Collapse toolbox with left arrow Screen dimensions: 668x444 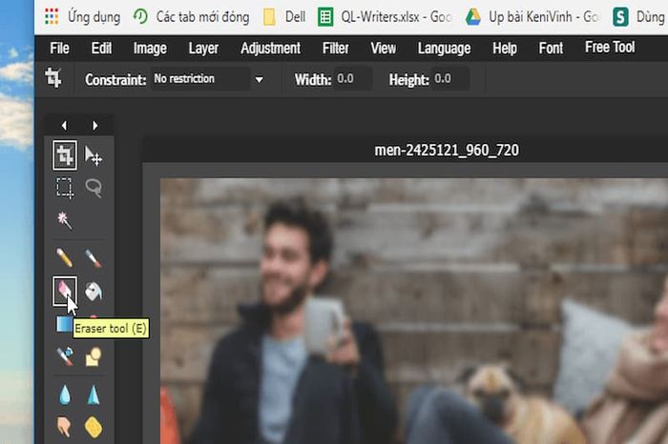click(64, 126)
